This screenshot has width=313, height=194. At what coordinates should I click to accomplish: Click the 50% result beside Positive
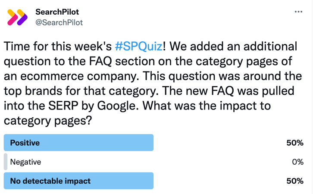[x=295, y=143]
